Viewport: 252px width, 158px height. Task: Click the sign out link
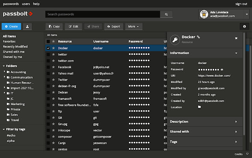[x=241, y=4]
